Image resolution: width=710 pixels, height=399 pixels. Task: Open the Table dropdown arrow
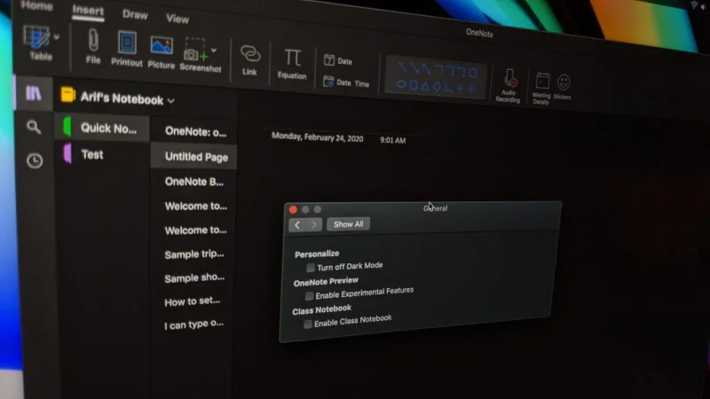[x=57, y=37]
